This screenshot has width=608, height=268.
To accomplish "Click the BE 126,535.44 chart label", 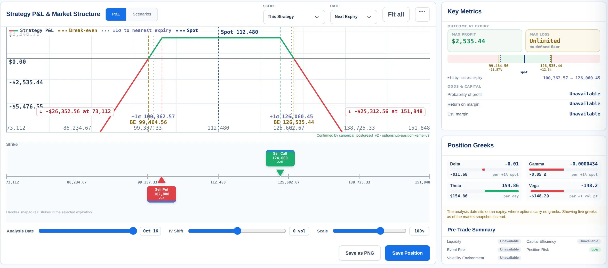I will pos(294,122).
